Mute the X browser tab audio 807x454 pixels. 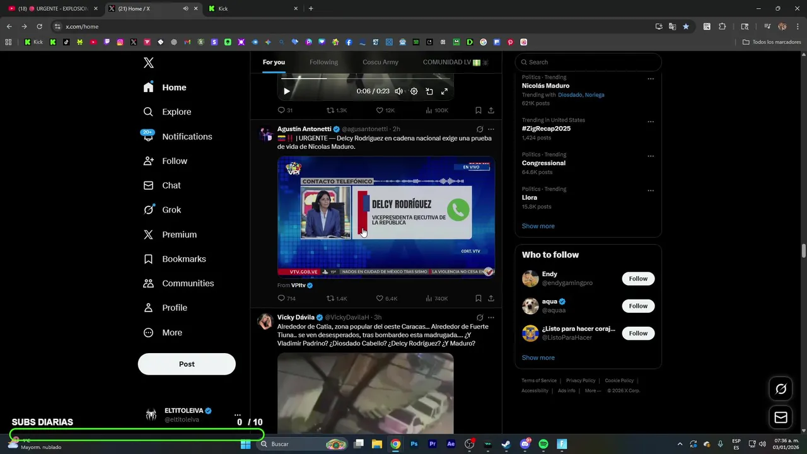185,9
